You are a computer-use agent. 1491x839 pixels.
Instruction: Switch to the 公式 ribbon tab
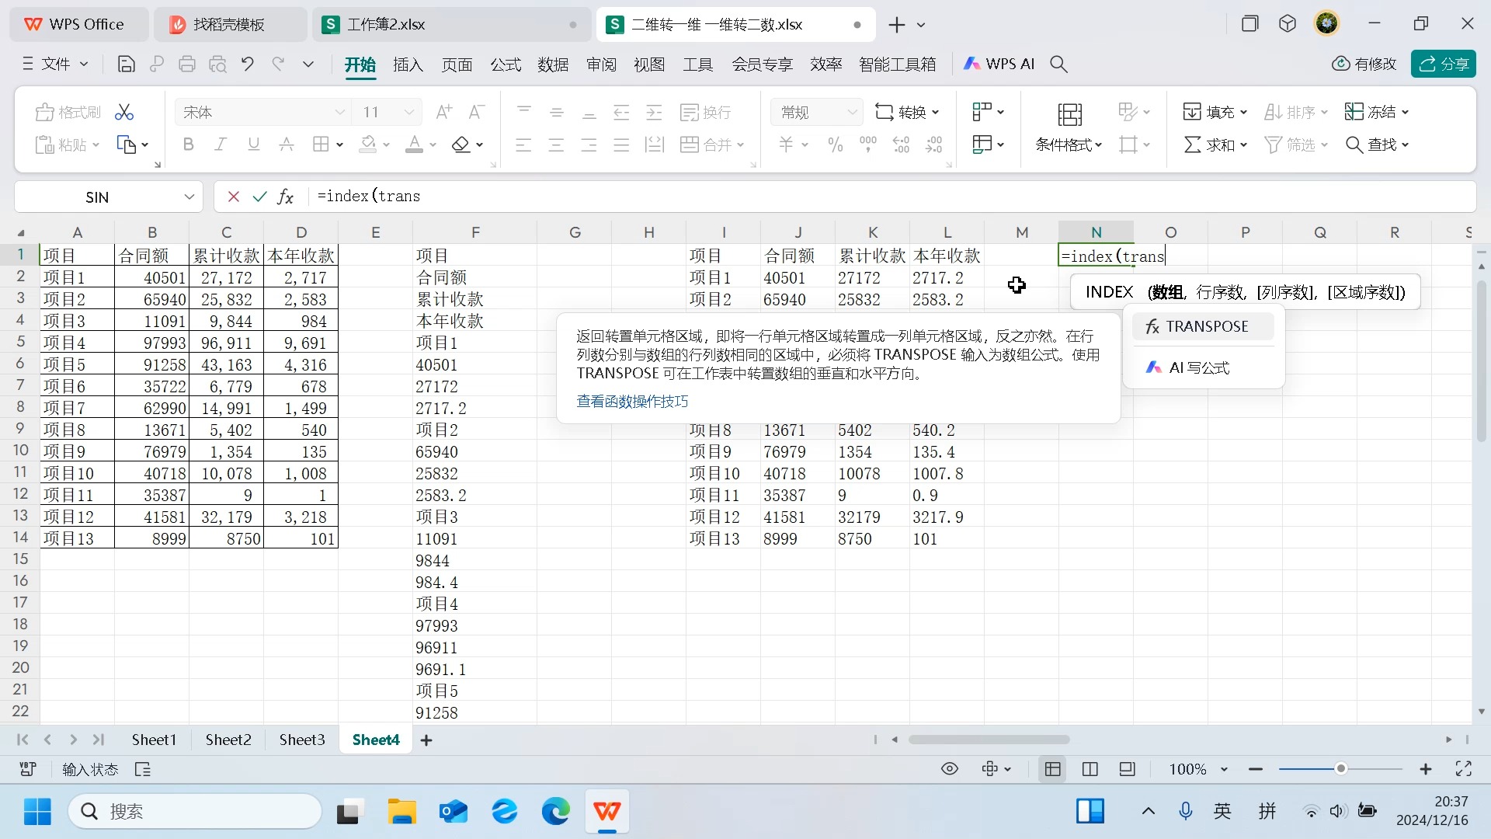505,64
